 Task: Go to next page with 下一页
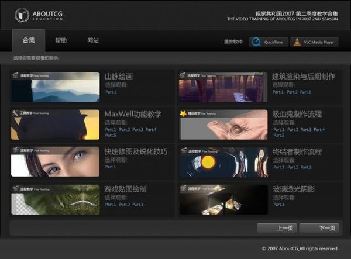(318, 228)
